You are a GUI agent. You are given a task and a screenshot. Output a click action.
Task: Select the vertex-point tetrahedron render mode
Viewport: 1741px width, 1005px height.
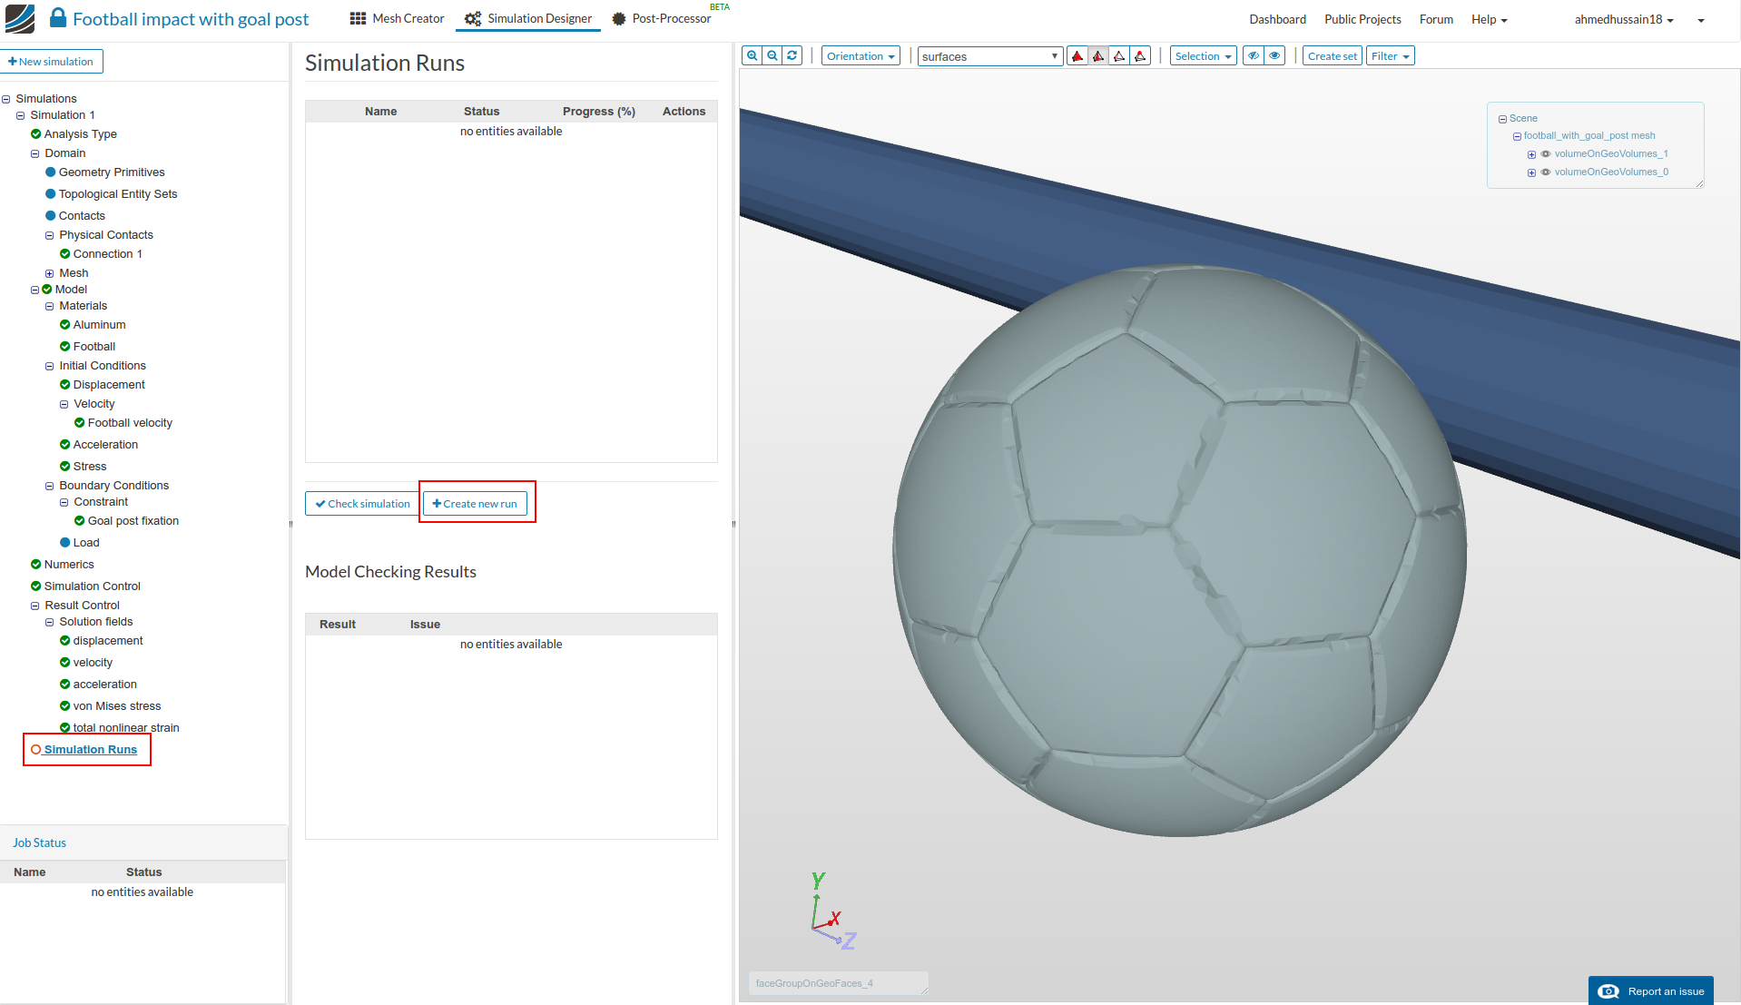(x=1140, y=56)
